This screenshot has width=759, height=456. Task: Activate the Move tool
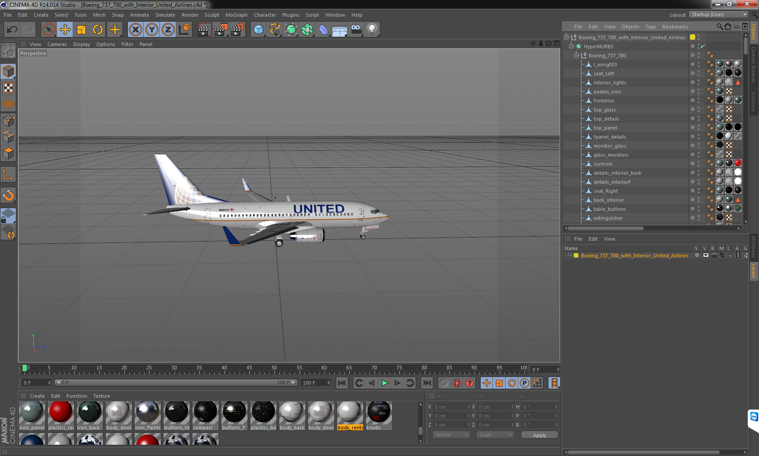pyautogui.click(x=65, y=30)
